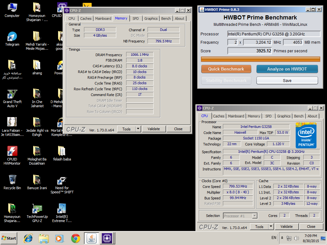Open the ahang folder
Viewport: 327px width, 245px height.
pos(37,67)
